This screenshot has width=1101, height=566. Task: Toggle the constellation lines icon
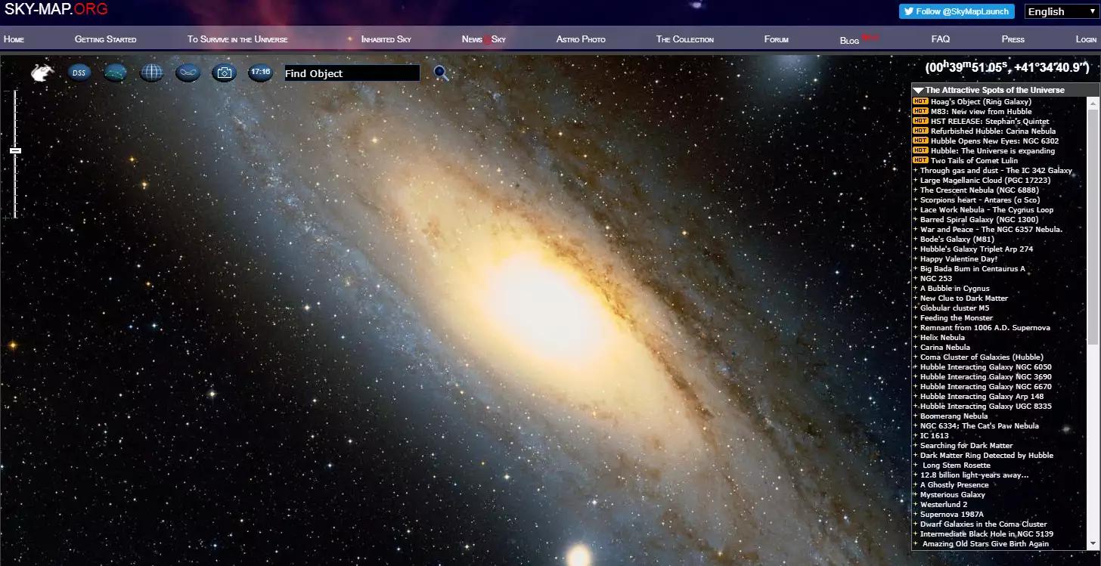tap(115, 73)
